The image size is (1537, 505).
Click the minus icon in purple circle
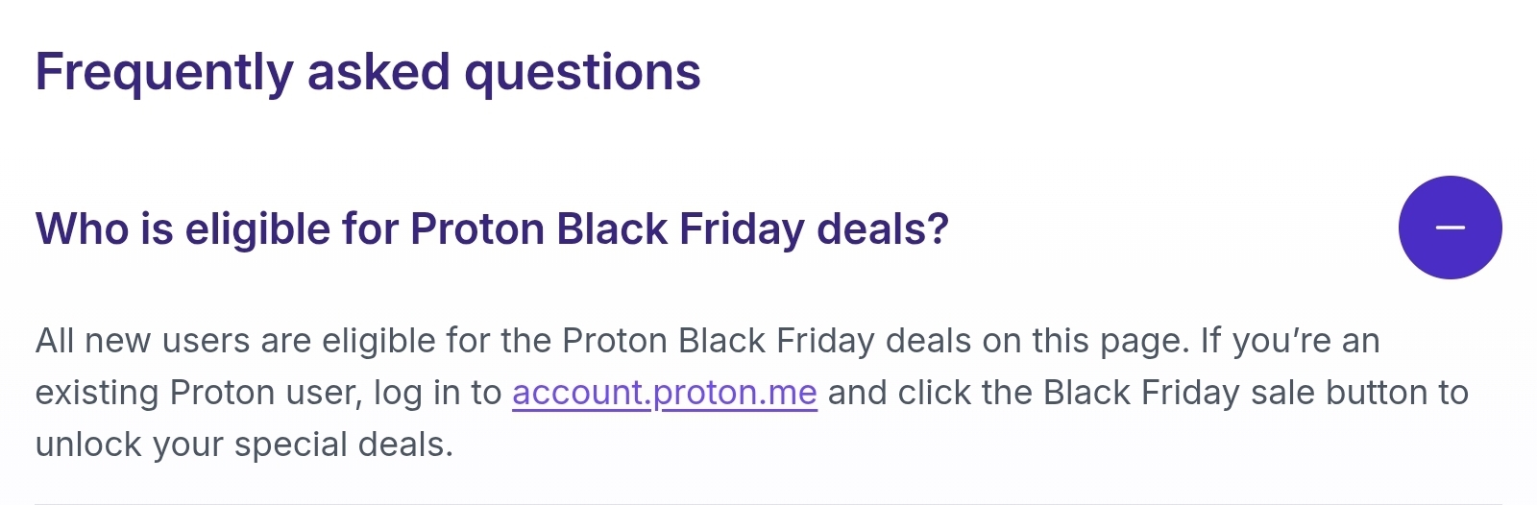click(x=1450, y=228)
